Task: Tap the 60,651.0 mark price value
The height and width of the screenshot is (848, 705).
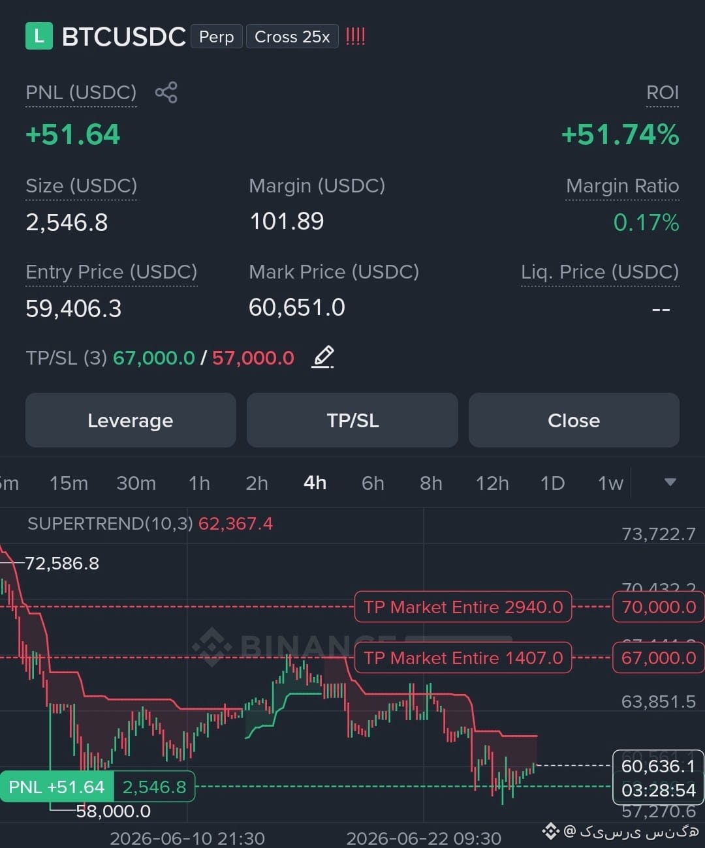Action: click(x=297, y=307)
